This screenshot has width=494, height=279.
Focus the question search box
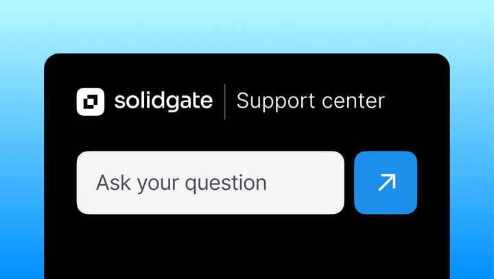(210, 183)
